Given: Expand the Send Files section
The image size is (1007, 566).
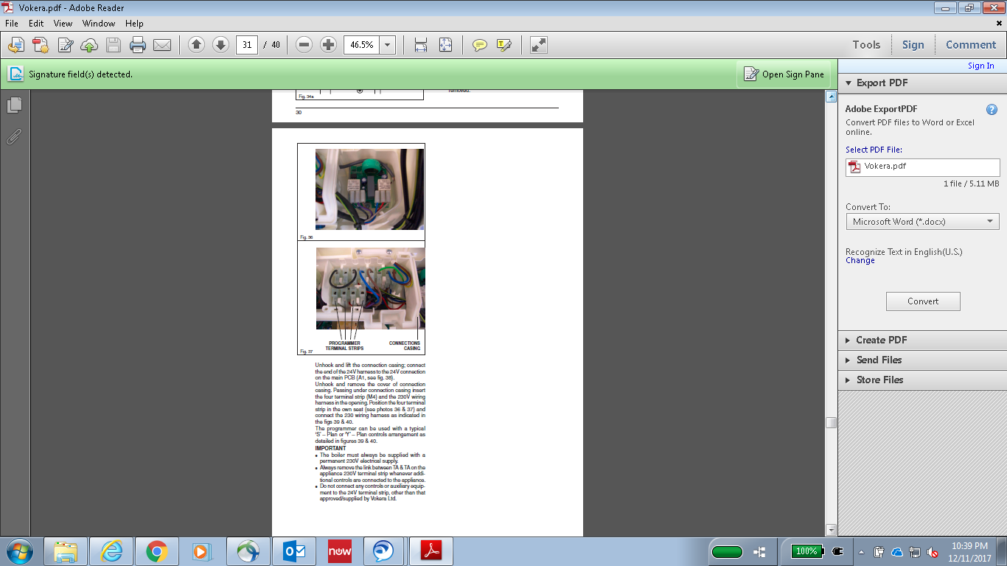Looking at the screenshot, I should pyautogui.click(x=879, y=360).
